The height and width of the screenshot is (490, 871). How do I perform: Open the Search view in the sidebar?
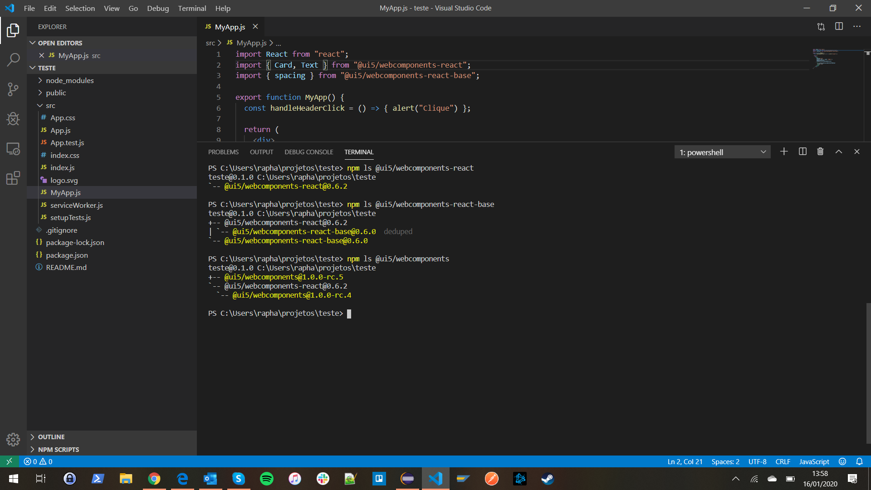tap(13, 59)
